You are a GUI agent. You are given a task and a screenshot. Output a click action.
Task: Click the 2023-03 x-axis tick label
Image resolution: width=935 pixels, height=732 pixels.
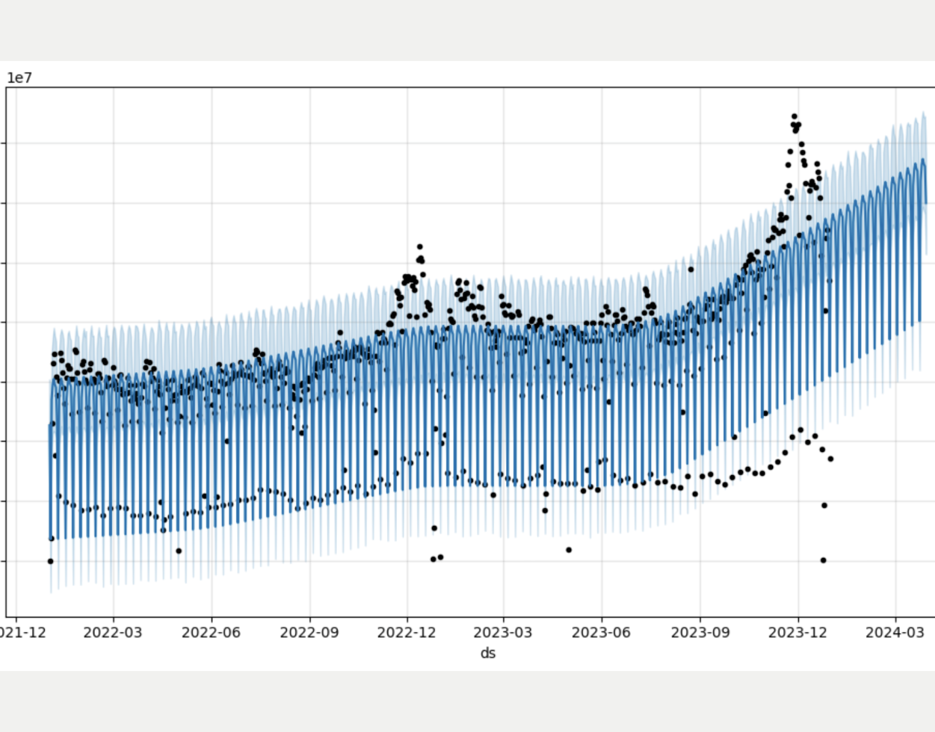(x=503, y=632)
